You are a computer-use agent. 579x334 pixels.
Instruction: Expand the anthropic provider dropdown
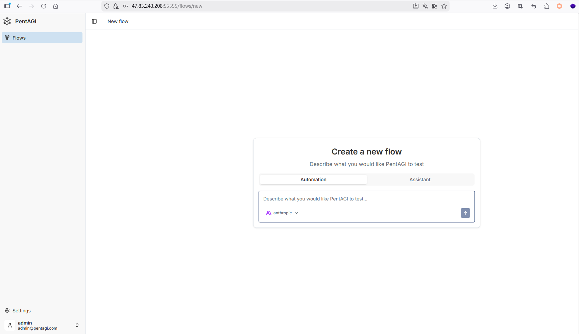click(282, 213)
